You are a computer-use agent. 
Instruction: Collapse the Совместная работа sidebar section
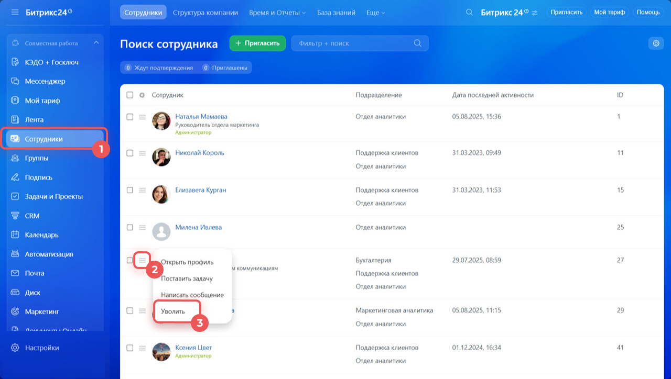click(96, 43)
